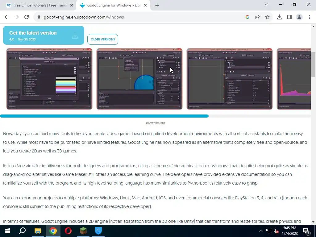316x237 pixels.
Task: Show hidden system tray icons
Action: [261, 231]
